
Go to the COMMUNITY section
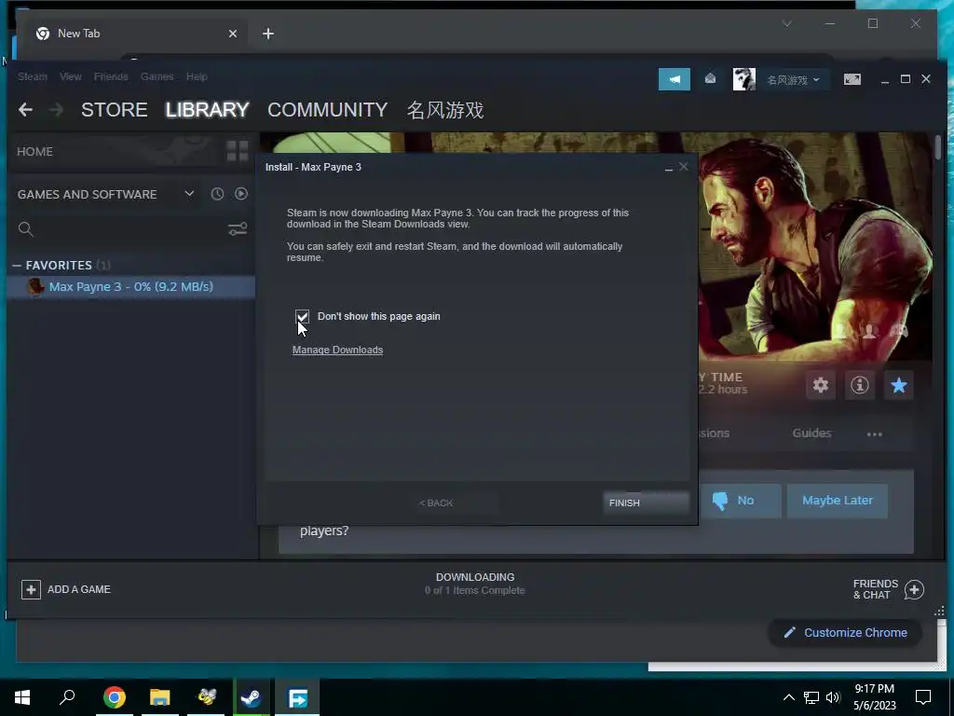coord(327,110)
